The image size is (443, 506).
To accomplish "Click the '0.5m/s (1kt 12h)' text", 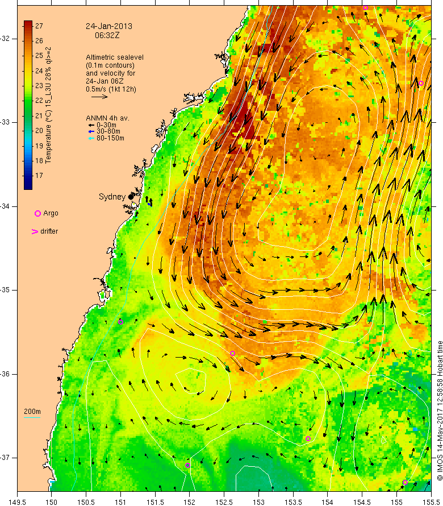I will [x=111, y=89].
